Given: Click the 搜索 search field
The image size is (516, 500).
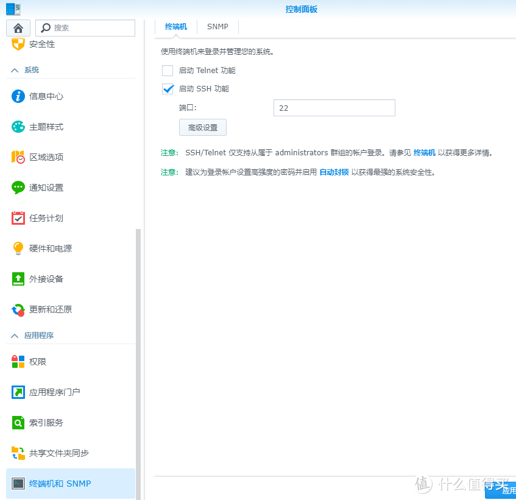Looking at the screenshot, I should [85, 28].
